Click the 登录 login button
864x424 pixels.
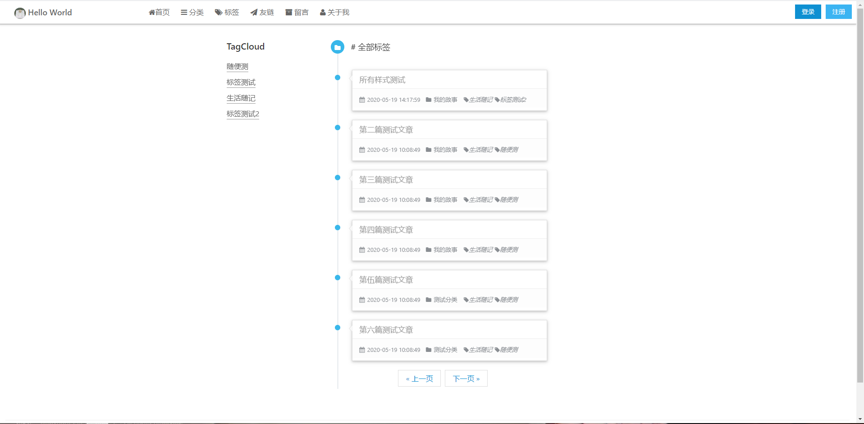[808, 12]
